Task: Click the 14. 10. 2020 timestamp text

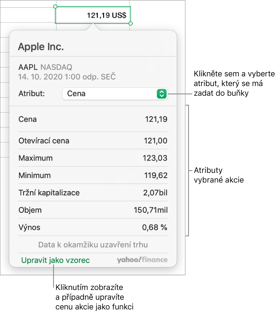Action: [x=67, y=77]
